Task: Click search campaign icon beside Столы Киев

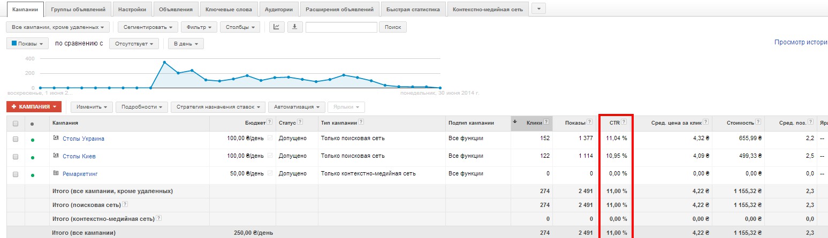Action: (56, 156)
